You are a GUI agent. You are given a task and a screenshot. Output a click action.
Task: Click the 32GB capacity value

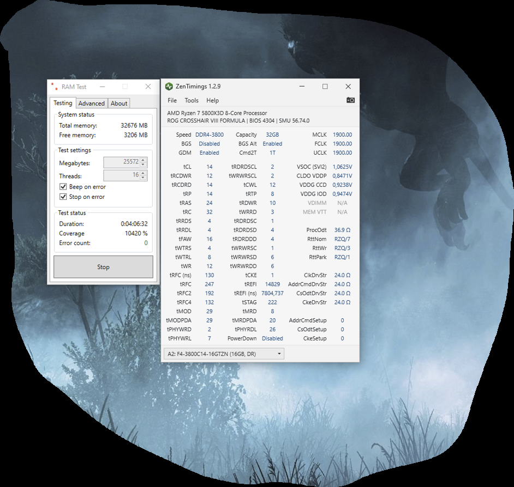pyautogui.click(x=272, y=135)
